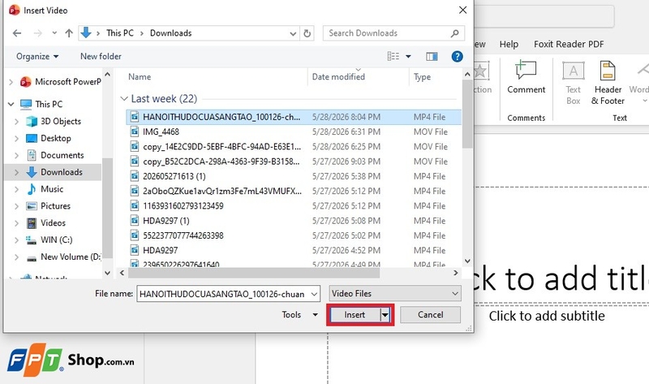The image size is (649, 384).
Task: Collapse the Last week group
Action: [x=123, y=98]
